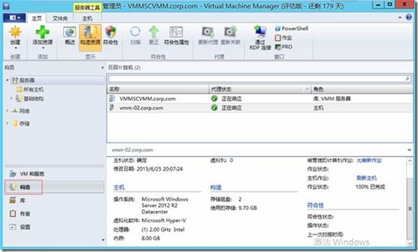Click the green status check for VMMSCVMM.corp.com

214,99
